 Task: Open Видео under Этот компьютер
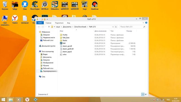point(45,54)
